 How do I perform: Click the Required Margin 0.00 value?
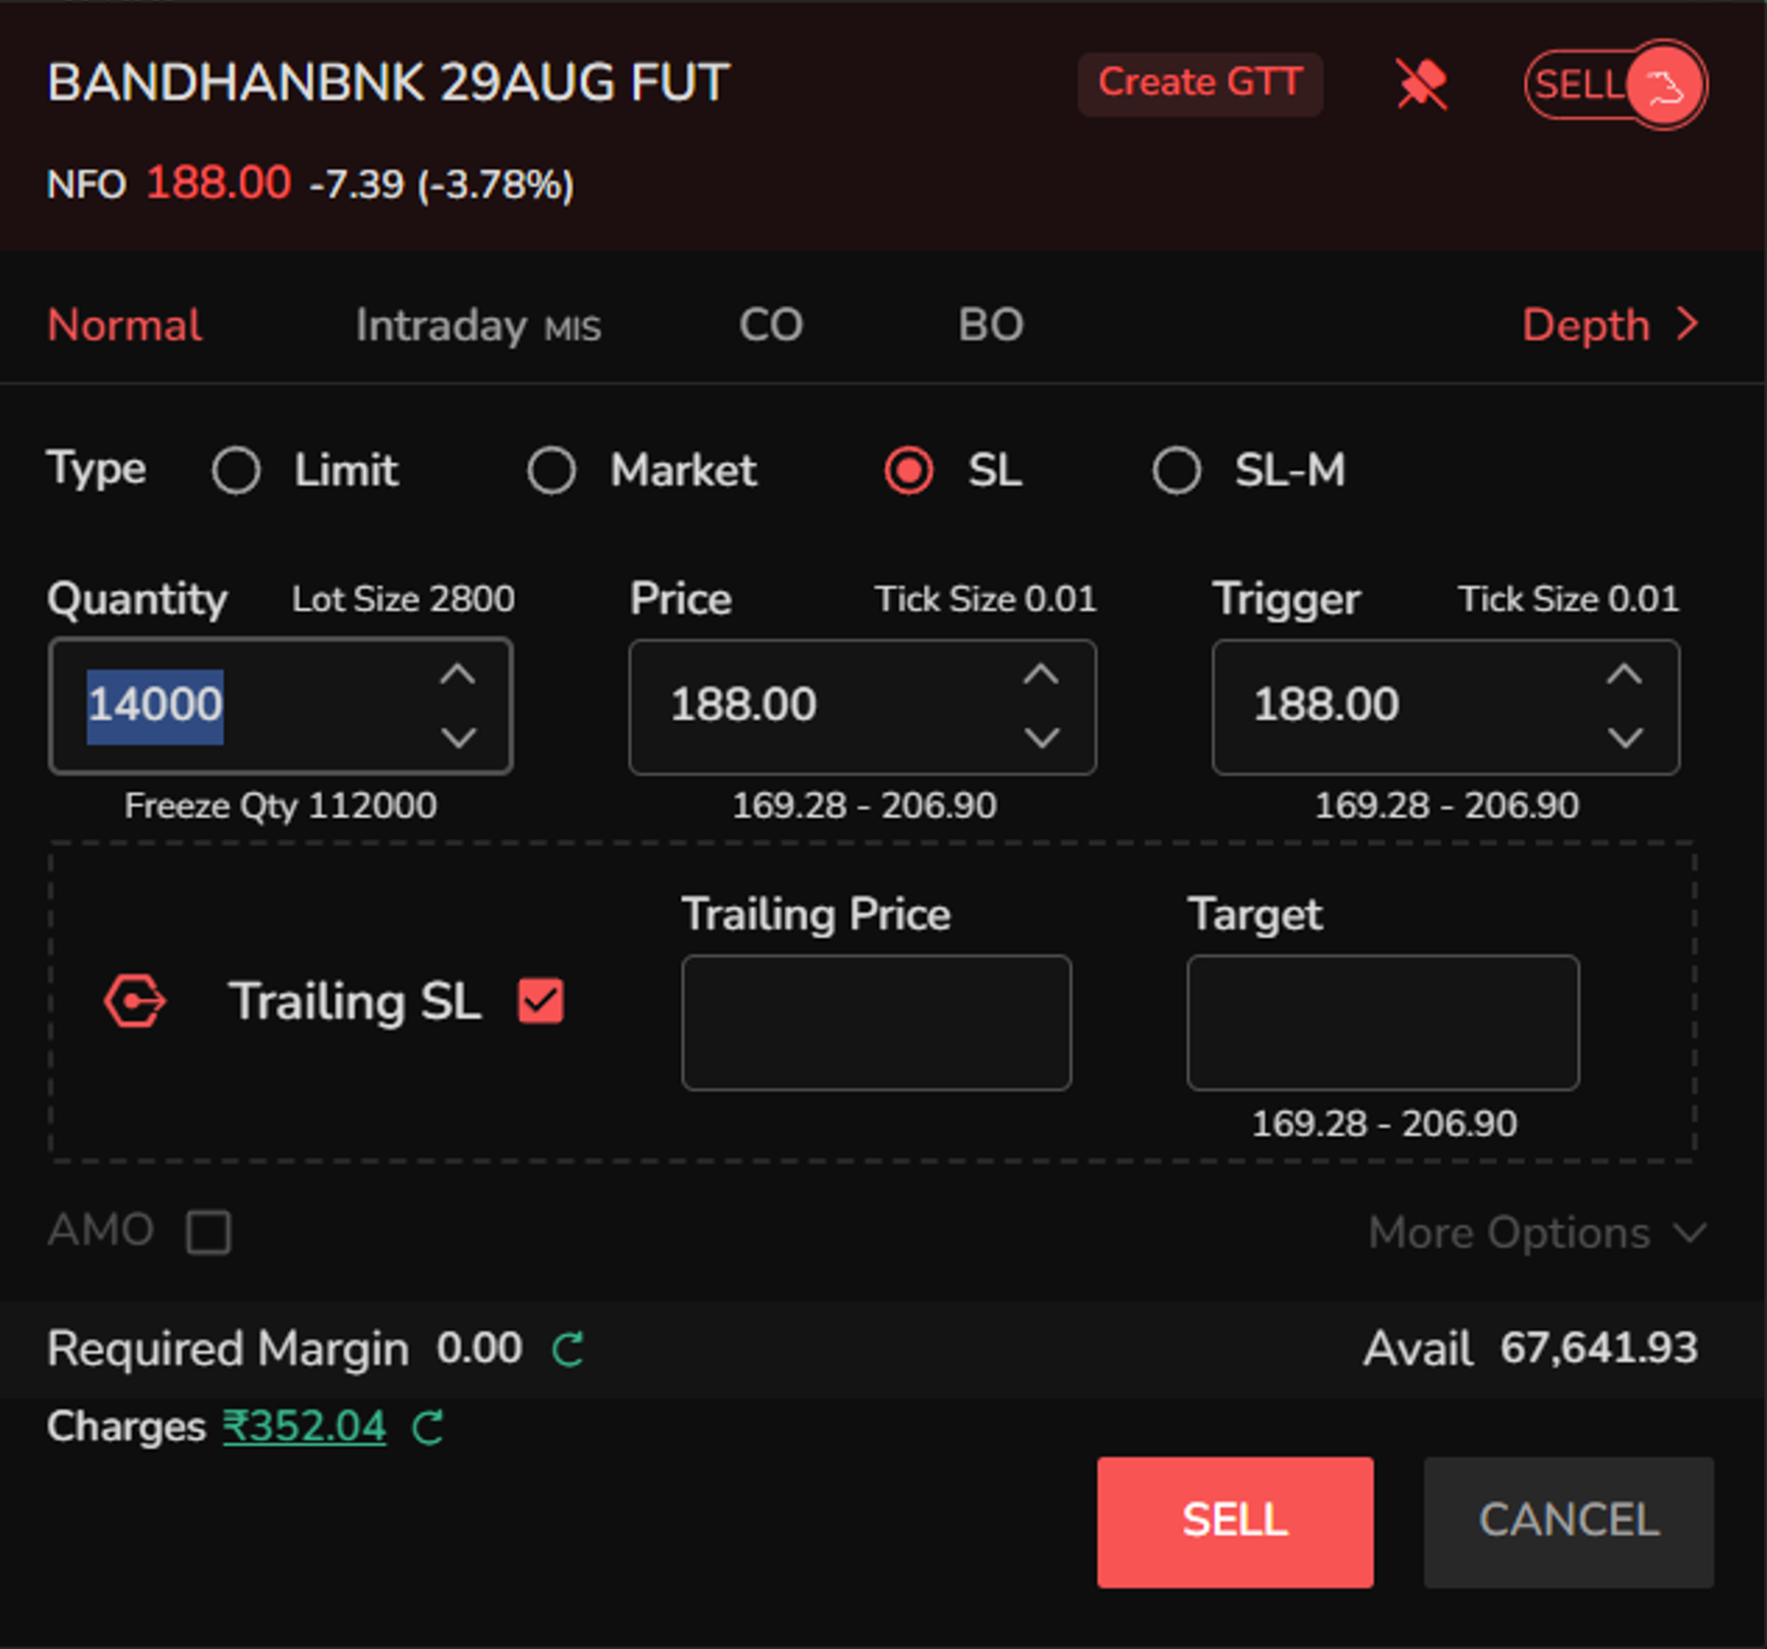click(x=479, y=1348)
